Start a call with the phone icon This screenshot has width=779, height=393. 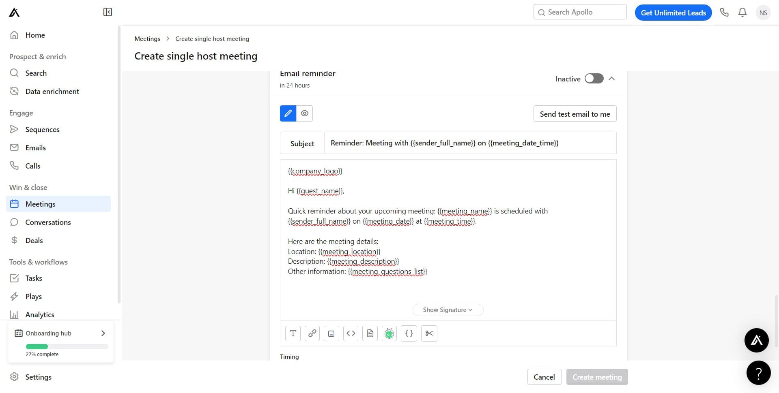click(x=725, y=12)
